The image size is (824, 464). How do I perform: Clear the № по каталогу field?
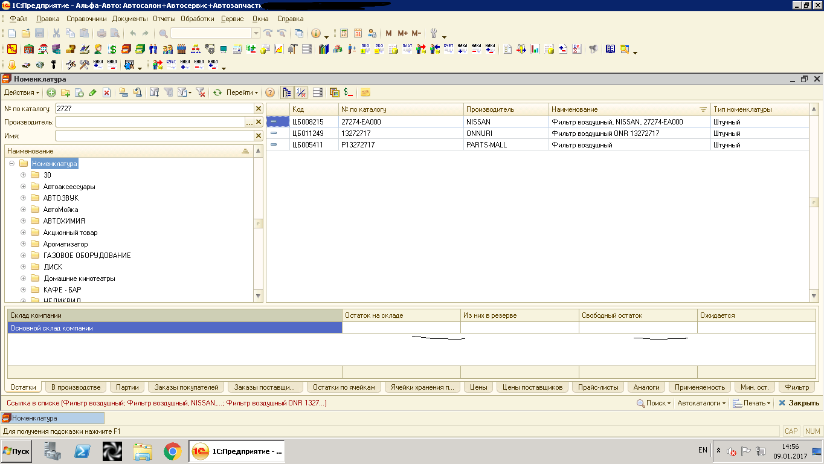259,109
